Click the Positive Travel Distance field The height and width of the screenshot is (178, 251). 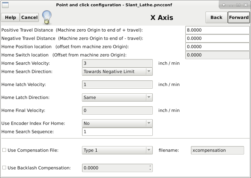point(217,30)
